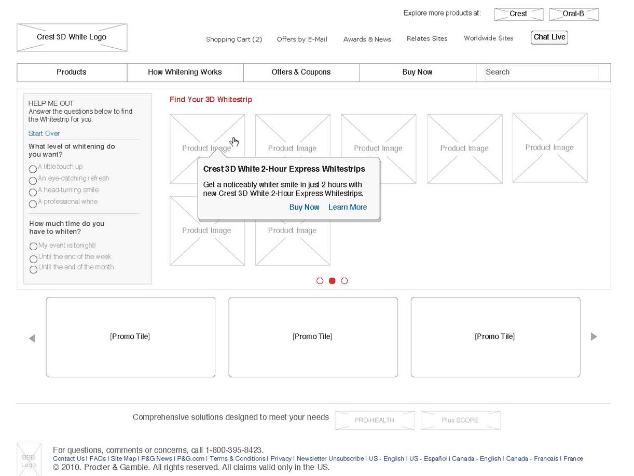This screenshot has height=476, width=634.
Task: Focus the Search field
Action: [542, 73]
